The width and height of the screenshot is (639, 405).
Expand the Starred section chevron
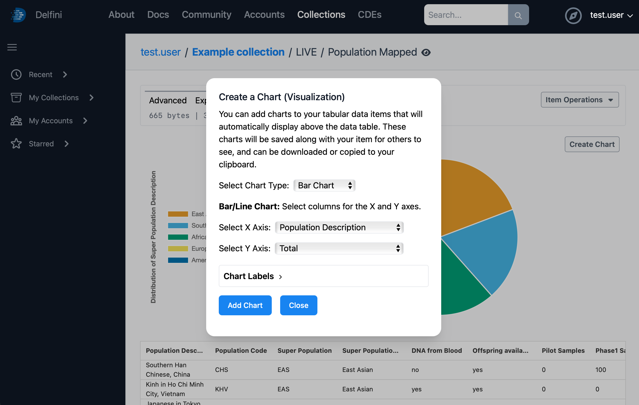click(66, 143)
